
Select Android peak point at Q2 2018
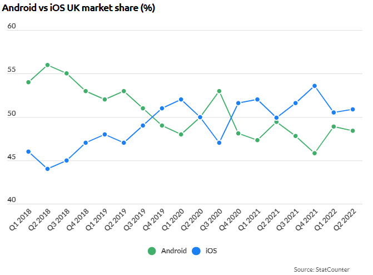(x=47, y=65)
